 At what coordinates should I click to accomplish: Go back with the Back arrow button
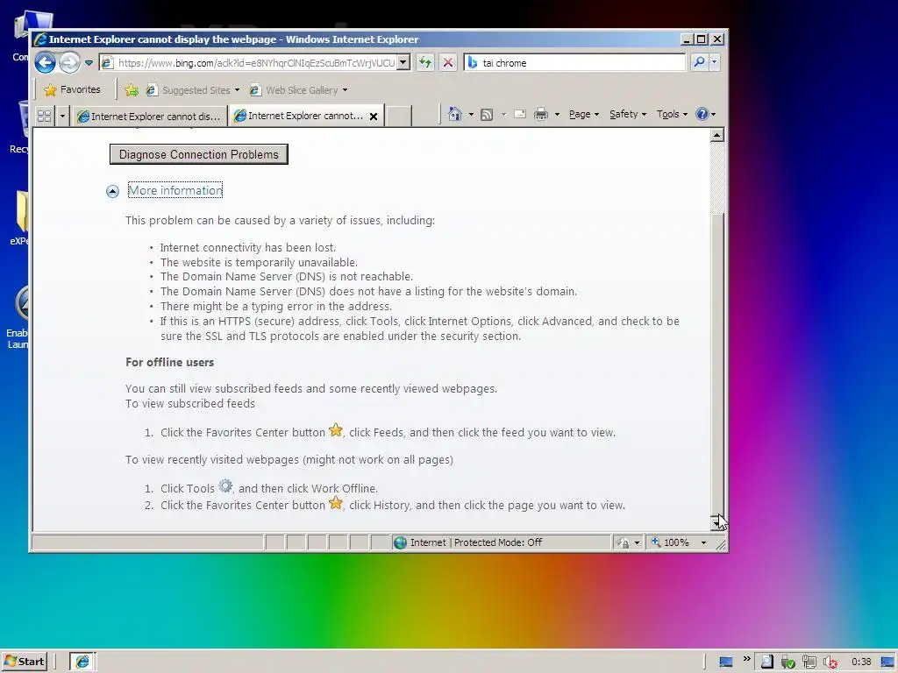click(x=45, y=62)
